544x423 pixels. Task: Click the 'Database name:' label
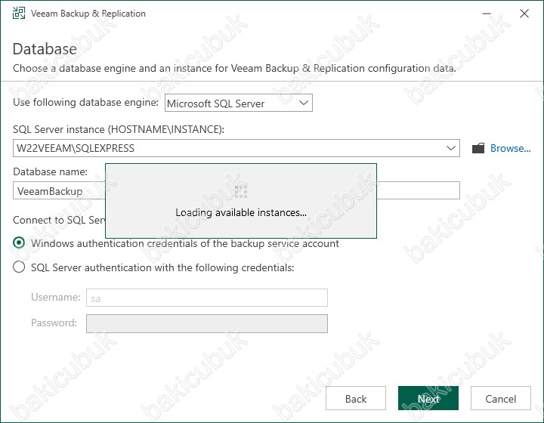tap(51, 171)
